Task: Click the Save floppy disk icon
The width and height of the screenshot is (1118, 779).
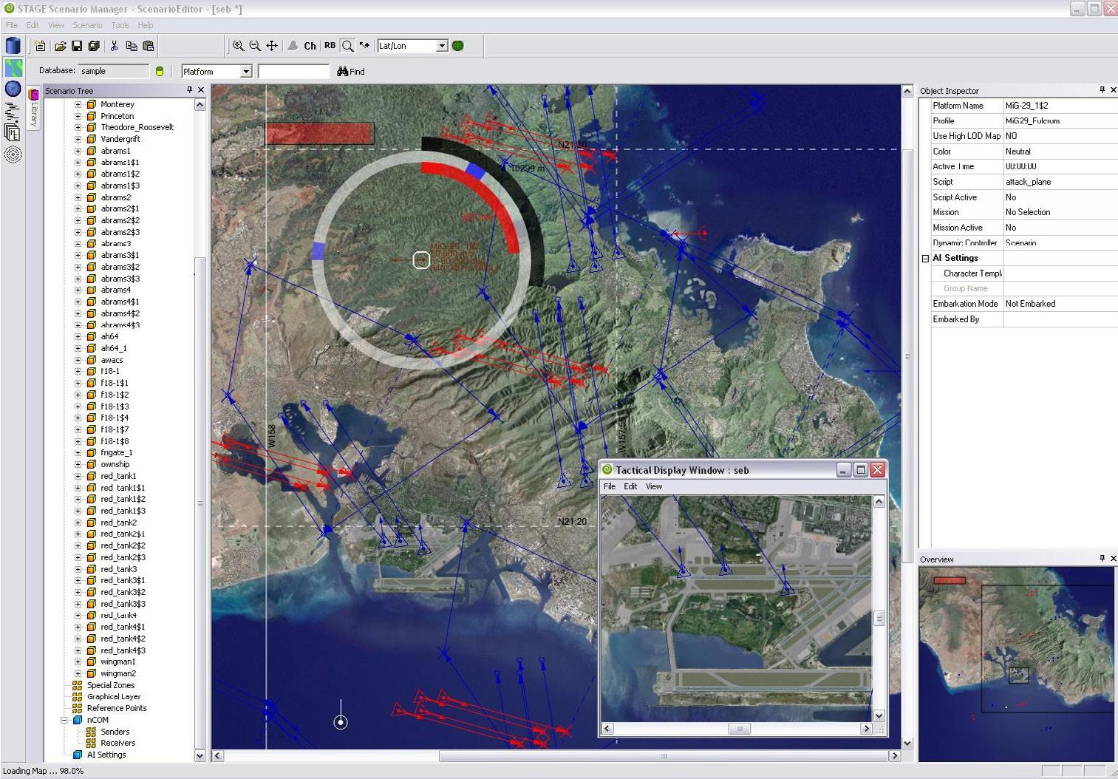Action: tap(77, 46)
